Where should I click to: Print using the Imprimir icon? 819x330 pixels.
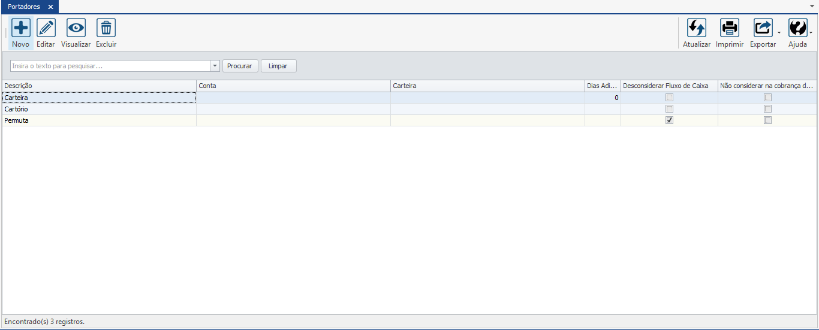tap(729, 28)
